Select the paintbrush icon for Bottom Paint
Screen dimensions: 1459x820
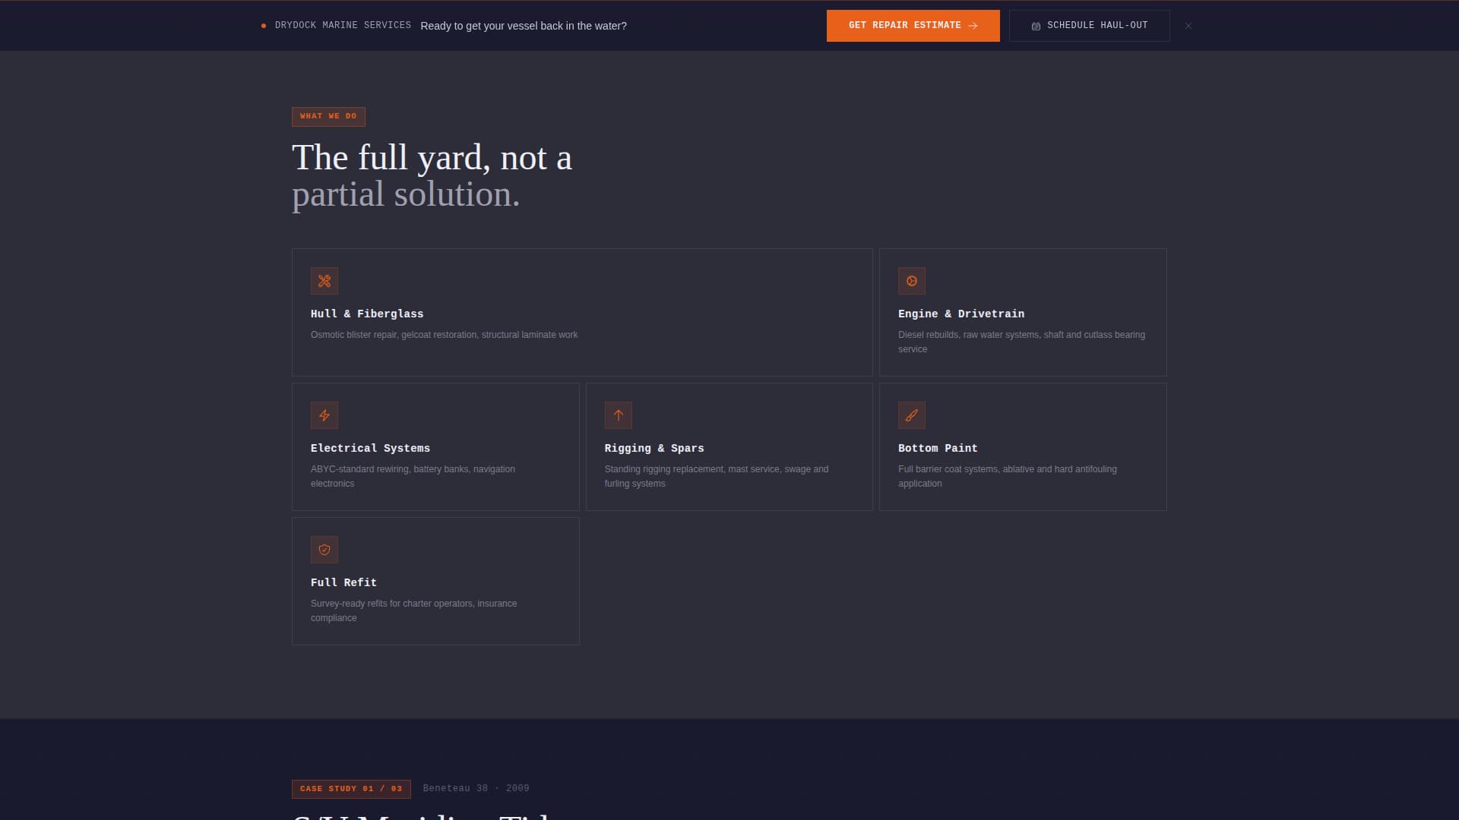(912, 415)
